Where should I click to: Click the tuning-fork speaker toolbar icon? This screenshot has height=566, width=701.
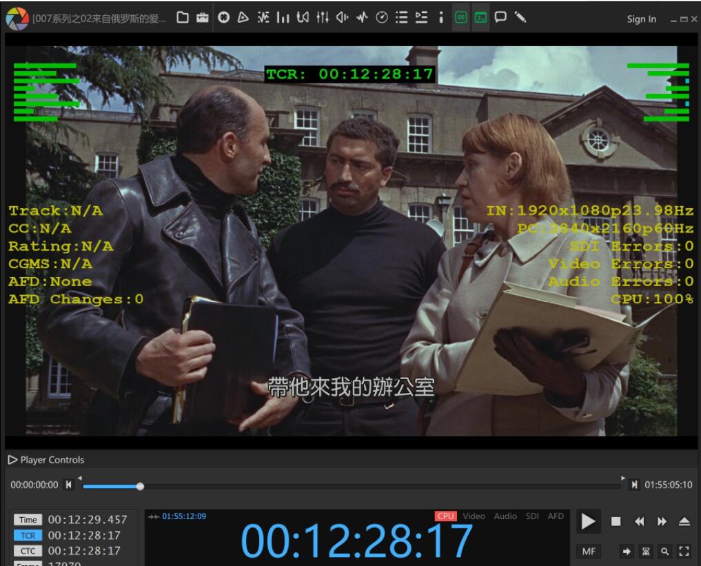click(x=303, y=17)
